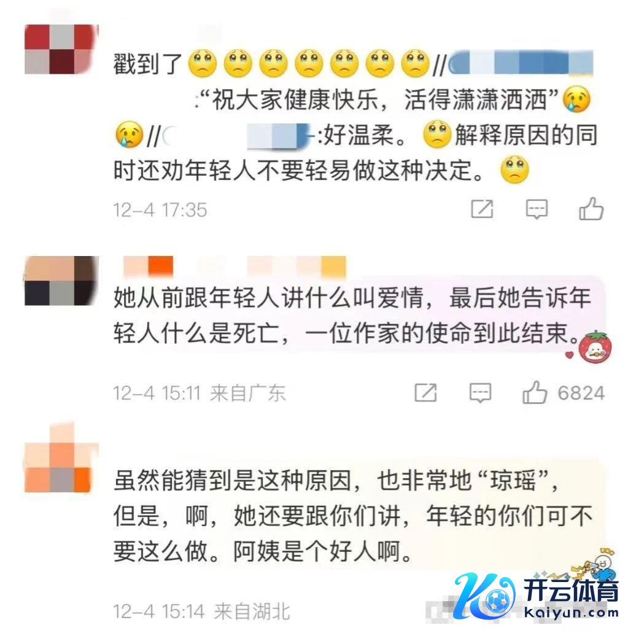Select the comment starting with 戳到了
This screenshot has width=628, height=633.
pyautogui.click(x=355, y=117)
